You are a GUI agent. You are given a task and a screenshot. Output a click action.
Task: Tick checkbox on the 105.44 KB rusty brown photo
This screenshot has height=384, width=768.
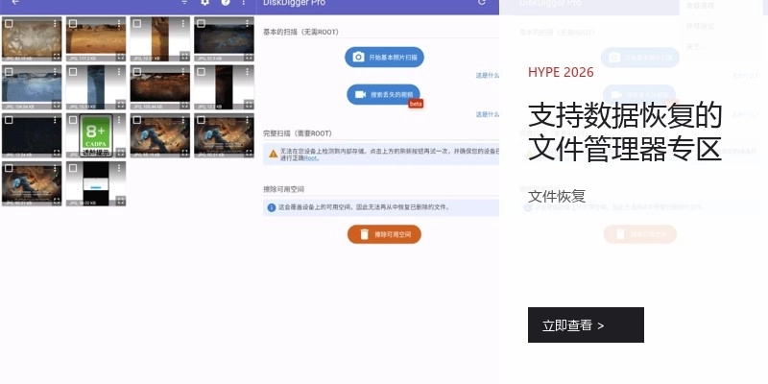point(137,71)
